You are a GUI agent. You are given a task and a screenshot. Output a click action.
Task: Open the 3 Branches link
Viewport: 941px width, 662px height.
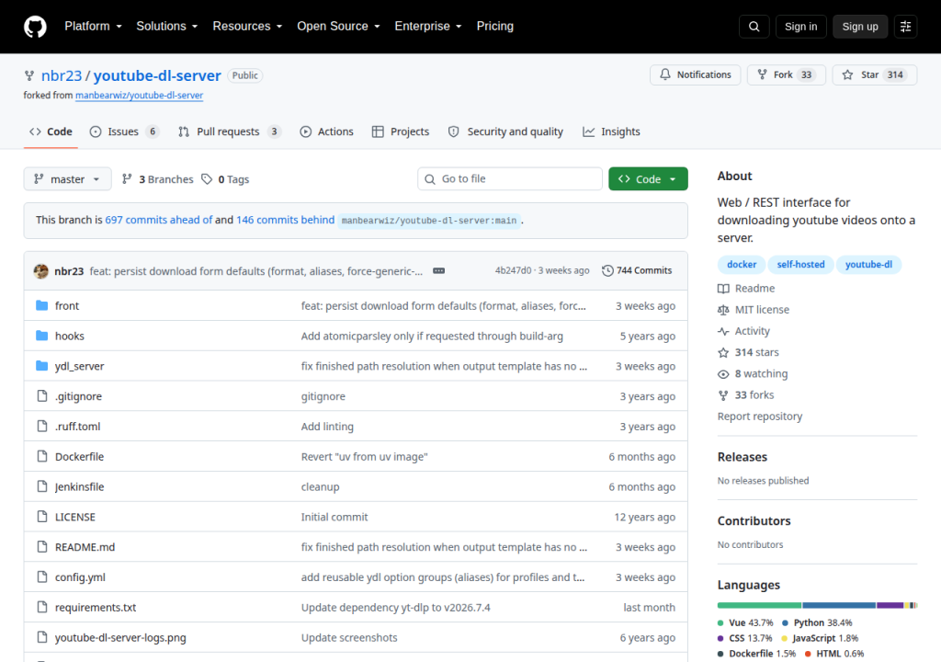click(157, 179)
